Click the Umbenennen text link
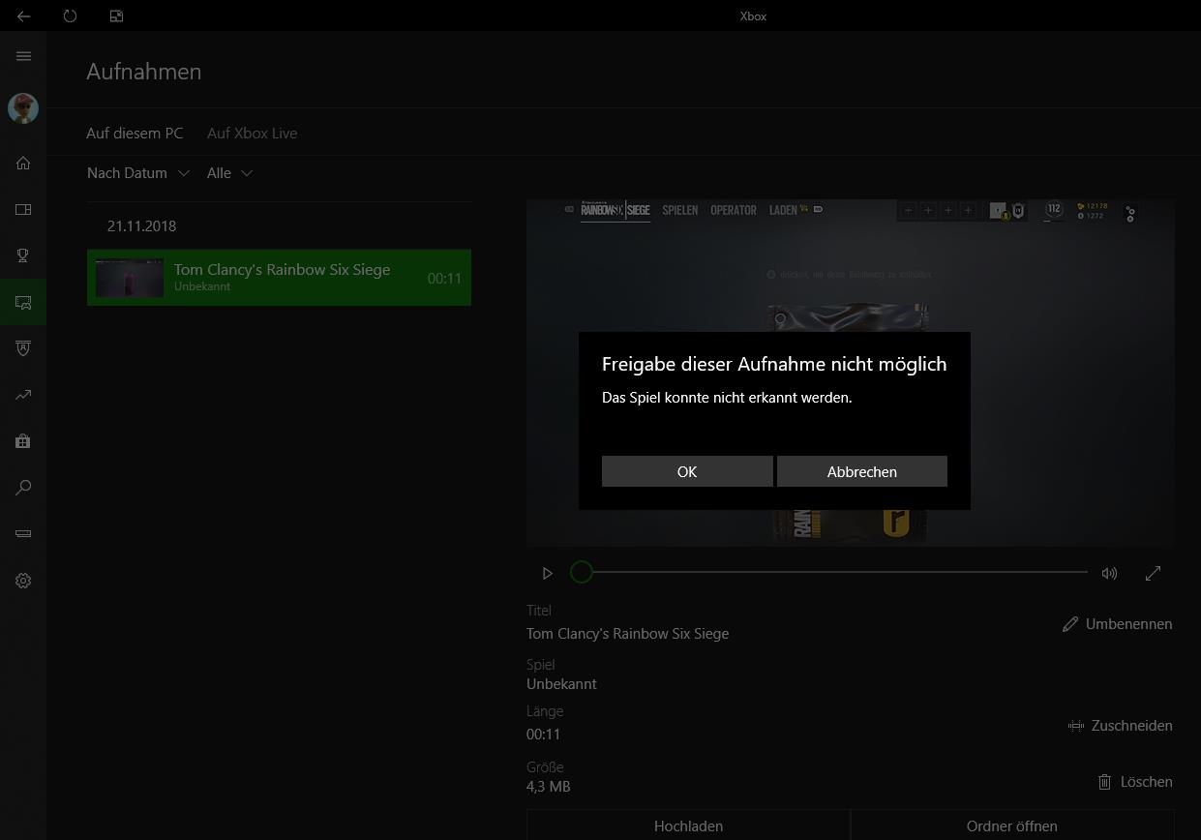 (1128, 624)
